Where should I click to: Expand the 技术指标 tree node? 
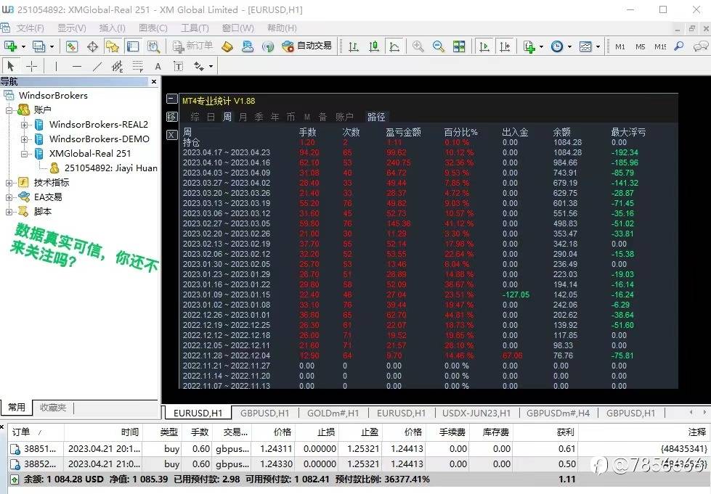point(9,183)
